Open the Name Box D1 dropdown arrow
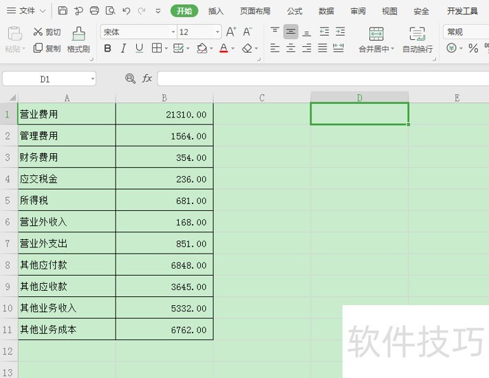This screenshot has width=489, height=378. click(x=93, y=79)
